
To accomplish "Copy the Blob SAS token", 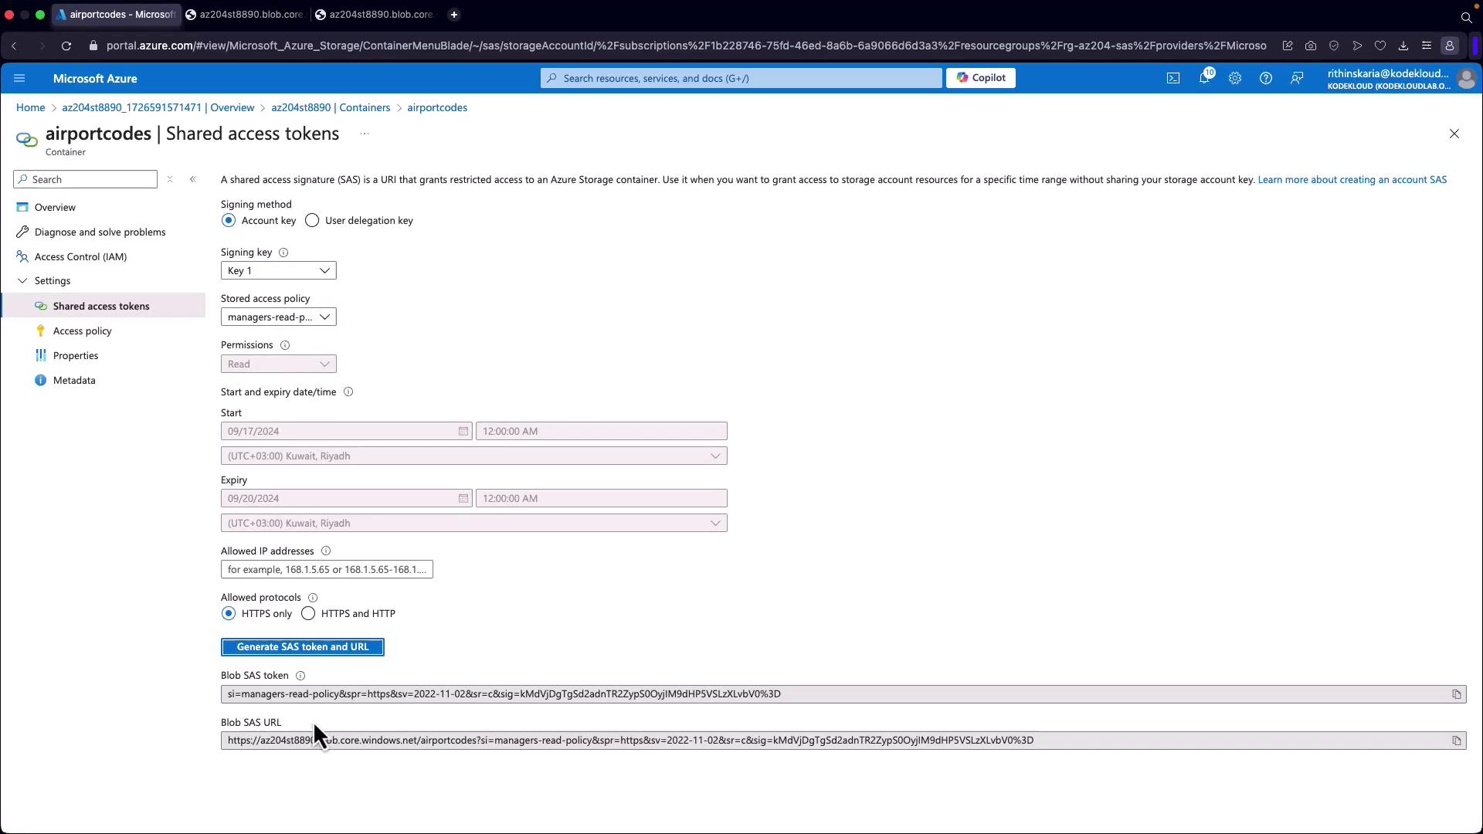I will click(1456, 694).
